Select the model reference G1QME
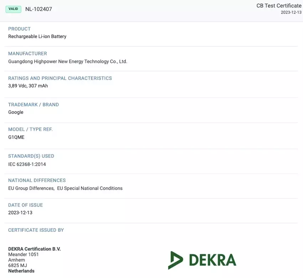The height and width of the screenshot is (278, 303). [16, 137]
